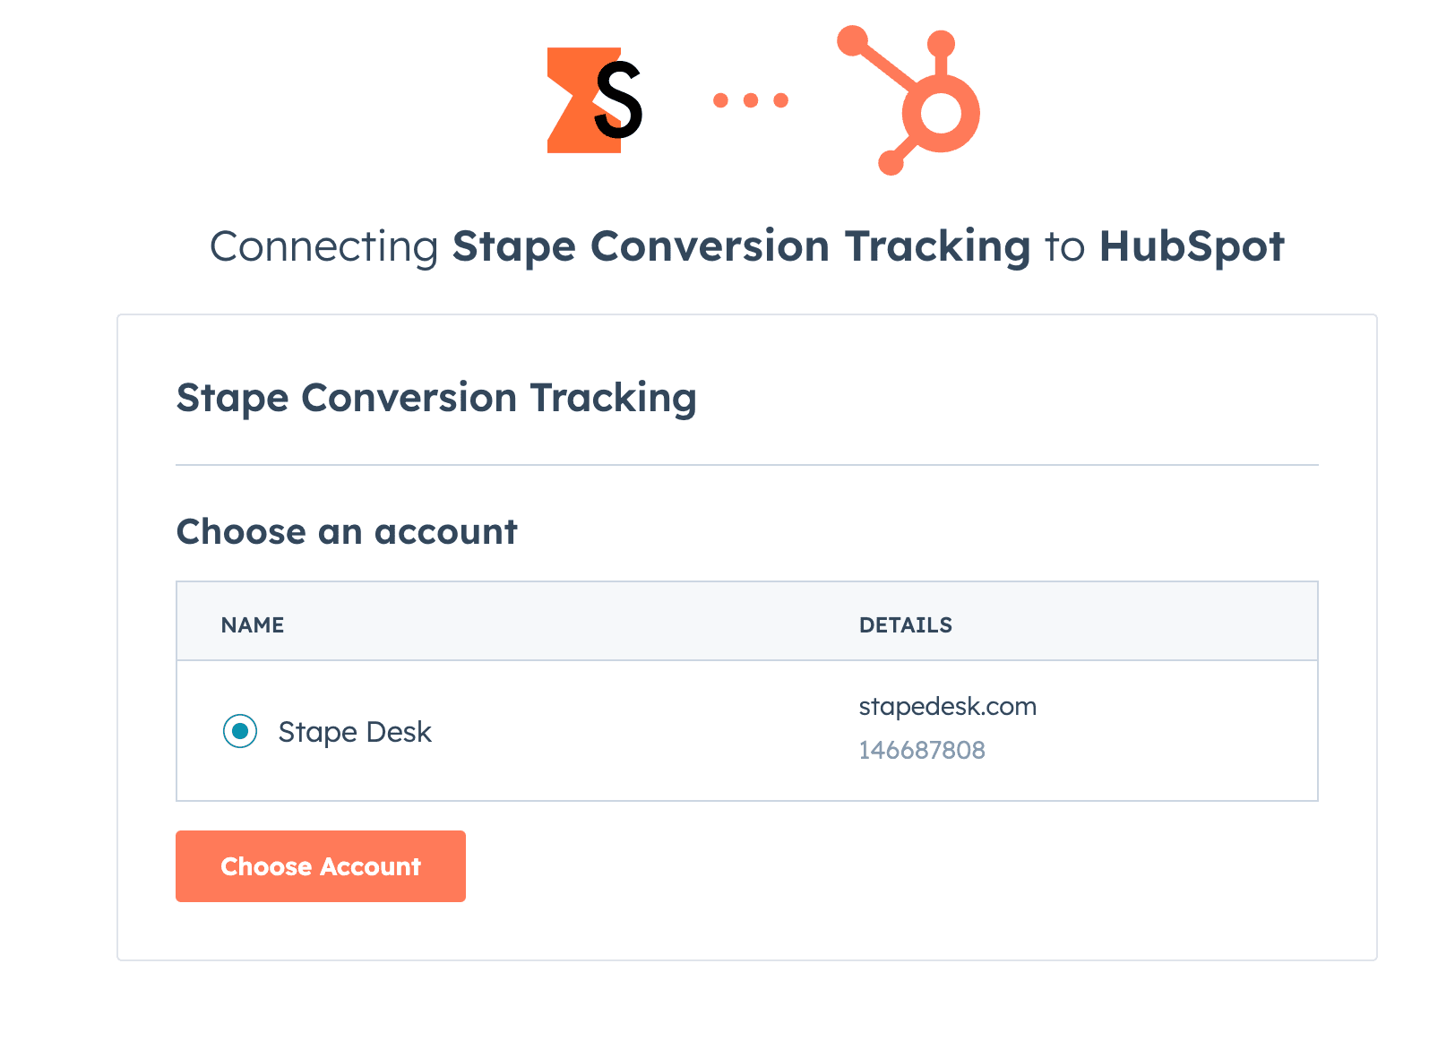Click the account ID 146687808
Viewport: 1455px width, 1041px height.
[x=922, y=750]
